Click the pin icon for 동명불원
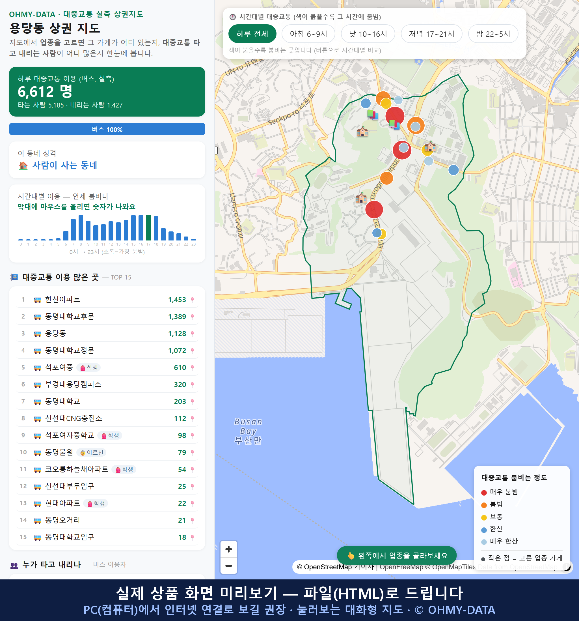Image resolution: width=579 pixels, height=621 pixels. click(192, 452)
